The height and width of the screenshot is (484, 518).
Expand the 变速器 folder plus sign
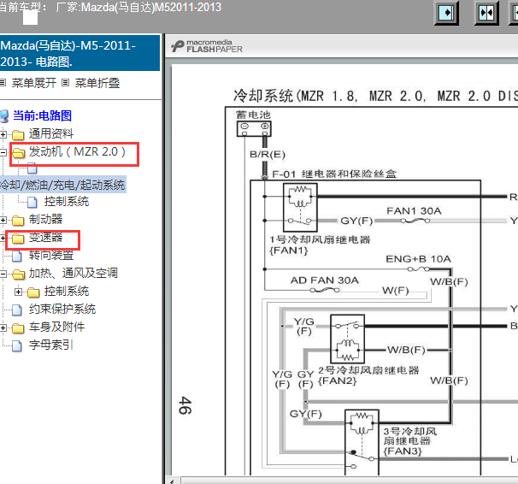click(3, 238)
